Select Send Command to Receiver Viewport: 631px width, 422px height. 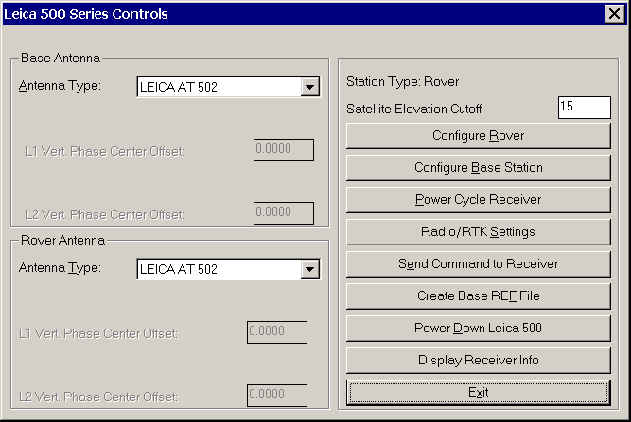click(478, 264)
